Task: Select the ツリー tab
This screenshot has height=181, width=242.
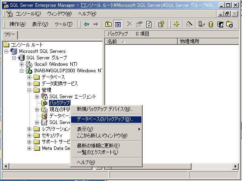Action: point(10,34)
